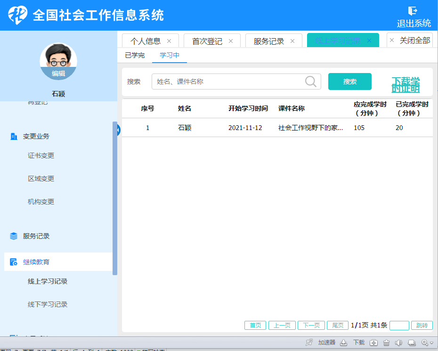Click the sidebar vertical scrollbar
This screenshot has height=351, width=438.
(115, 198)
